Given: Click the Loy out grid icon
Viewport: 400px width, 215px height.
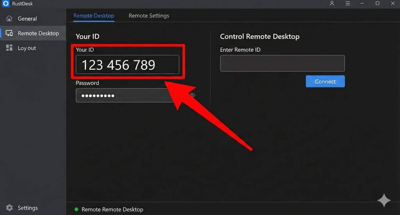Looking at the screenshot, I should tap(9, 48).
